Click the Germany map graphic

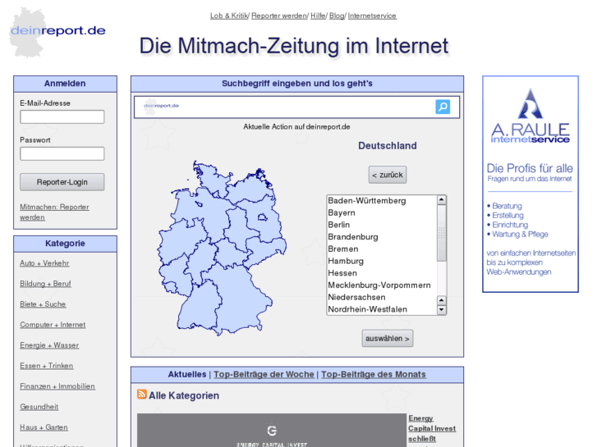(223, 248)
